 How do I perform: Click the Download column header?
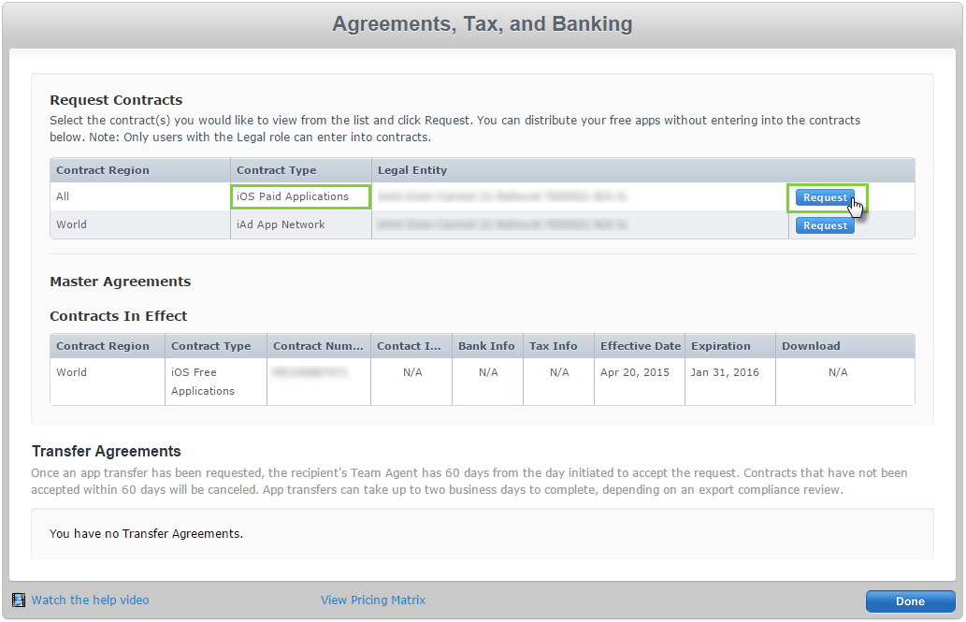[x=811, y=346]
